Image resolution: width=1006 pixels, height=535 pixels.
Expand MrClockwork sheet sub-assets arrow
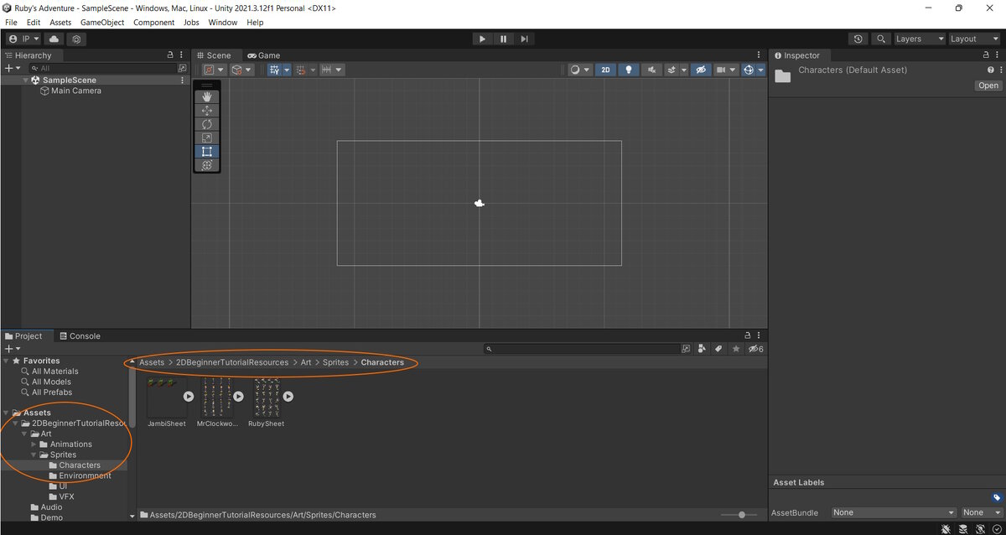click(x=238, y=396)
